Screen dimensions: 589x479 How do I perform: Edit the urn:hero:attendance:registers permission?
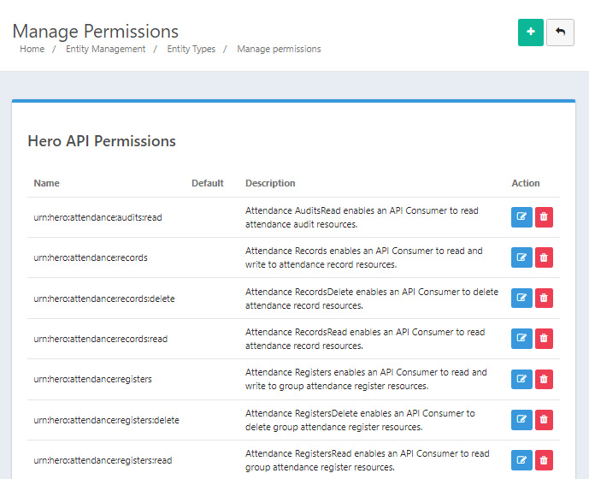[521, 379]
